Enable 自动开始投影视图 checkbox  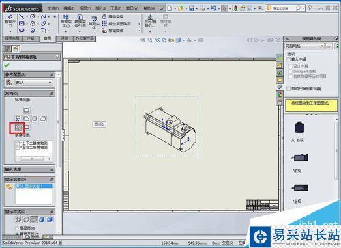pos(288,89)
